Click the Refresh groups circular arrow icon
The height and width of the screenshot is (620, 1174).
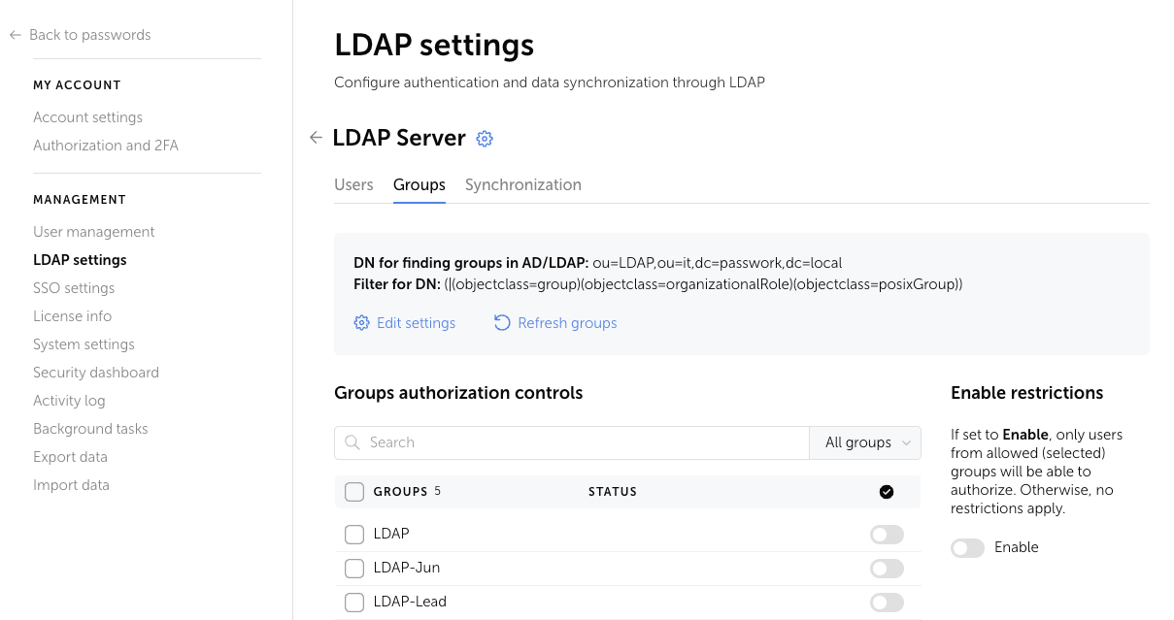pos(502,322)
